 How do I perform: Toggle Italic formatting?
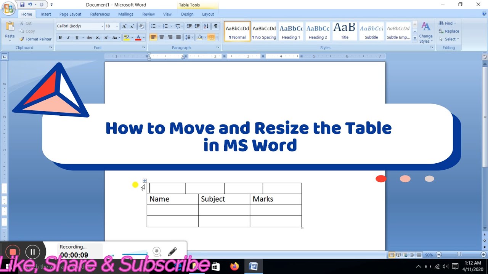[x=68, y=37]
